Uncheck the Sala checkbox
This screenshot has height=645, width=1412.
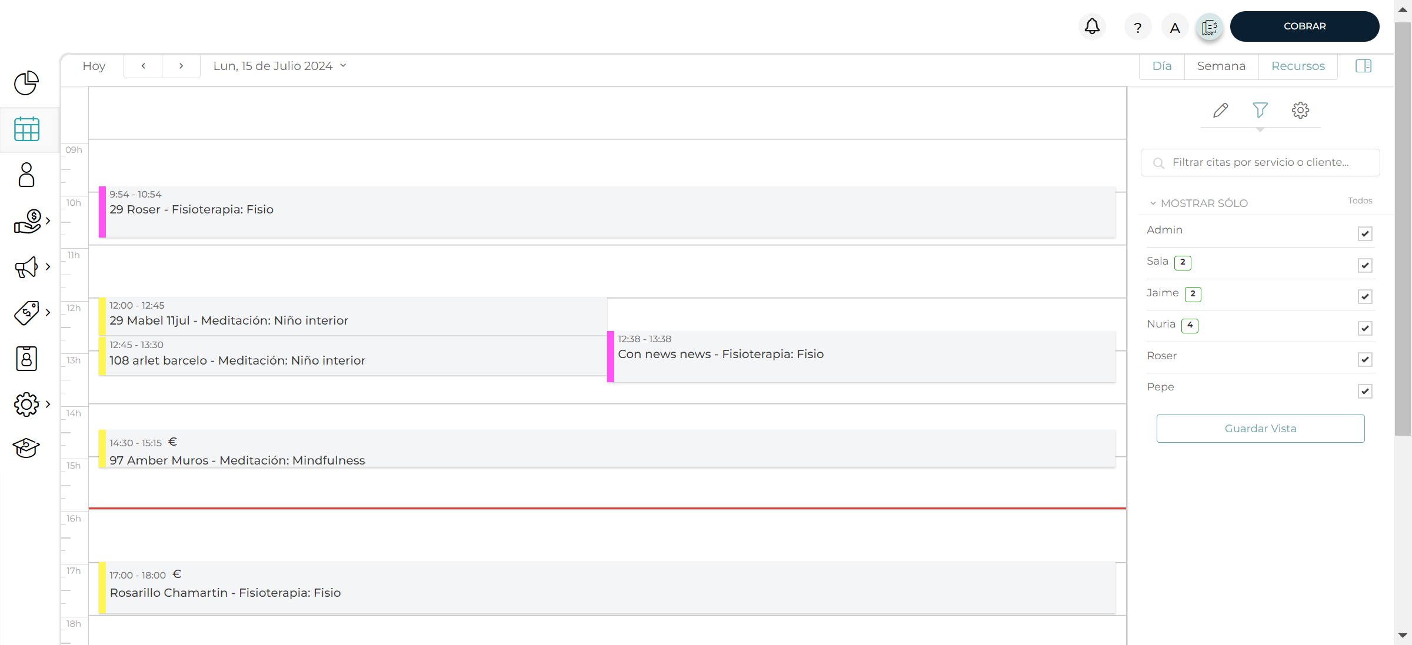tap(1365, 265)
